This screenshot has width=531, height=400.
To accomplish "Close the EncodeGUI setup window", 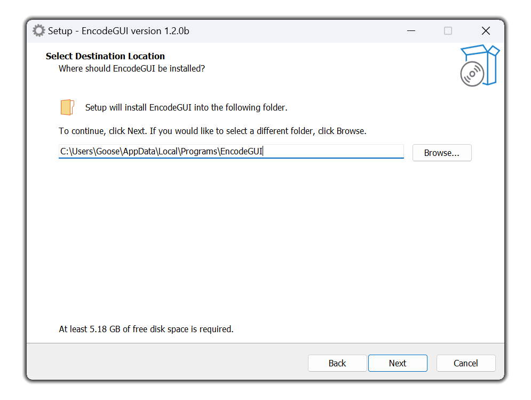I will tap(486, 31).
